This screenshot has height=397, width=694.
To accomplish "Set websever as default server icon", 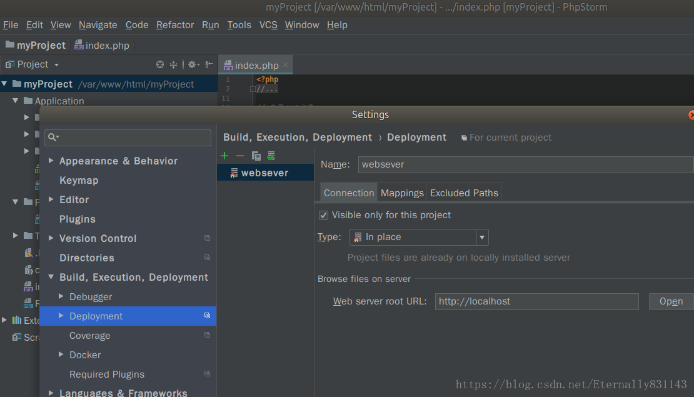I will [x=271, y=156].
